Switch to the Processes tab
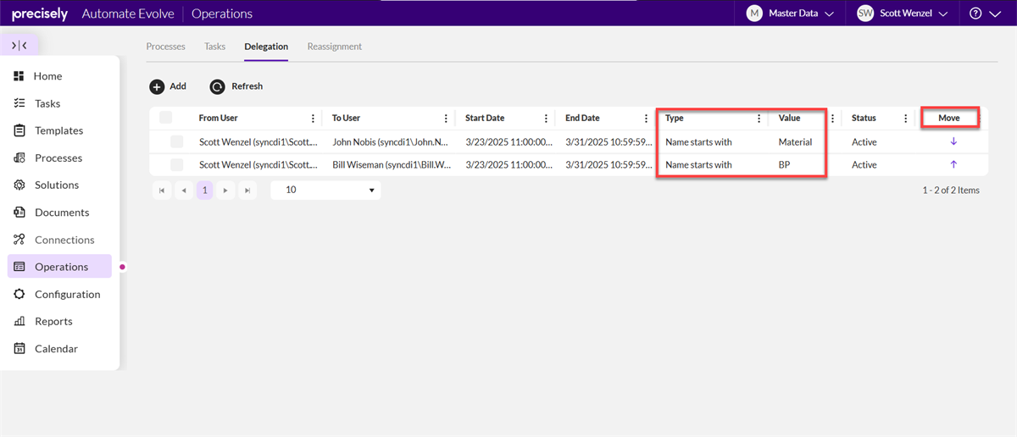1017x437 pixels. point(165,47)
